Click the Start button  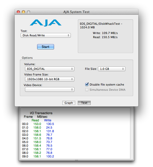click(46, 47)
